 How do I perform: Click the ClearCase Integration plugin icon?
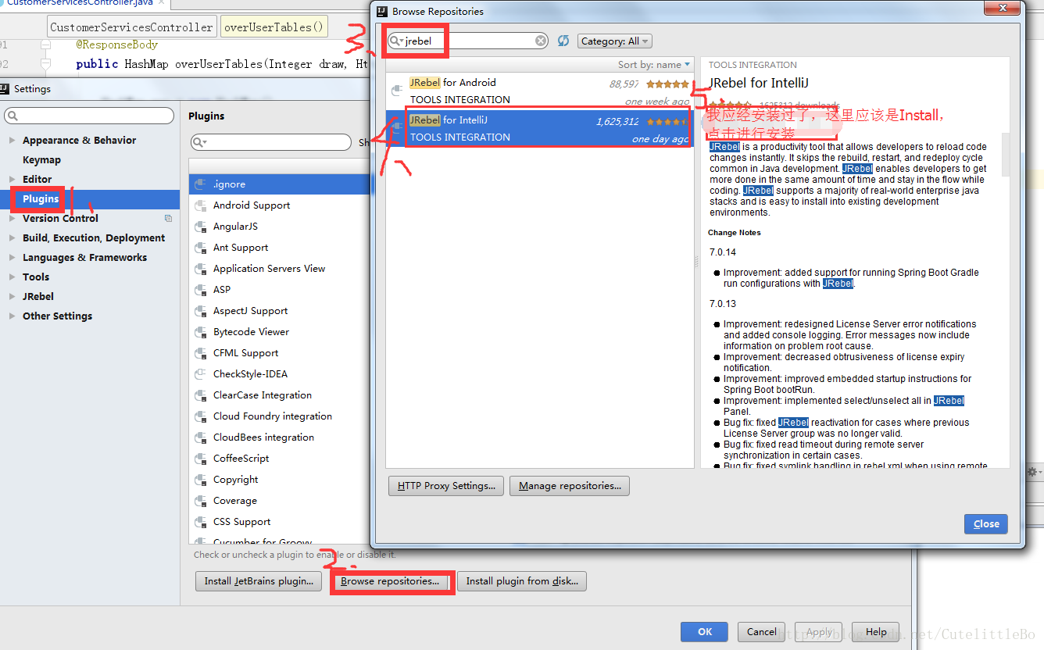(200, 395)
